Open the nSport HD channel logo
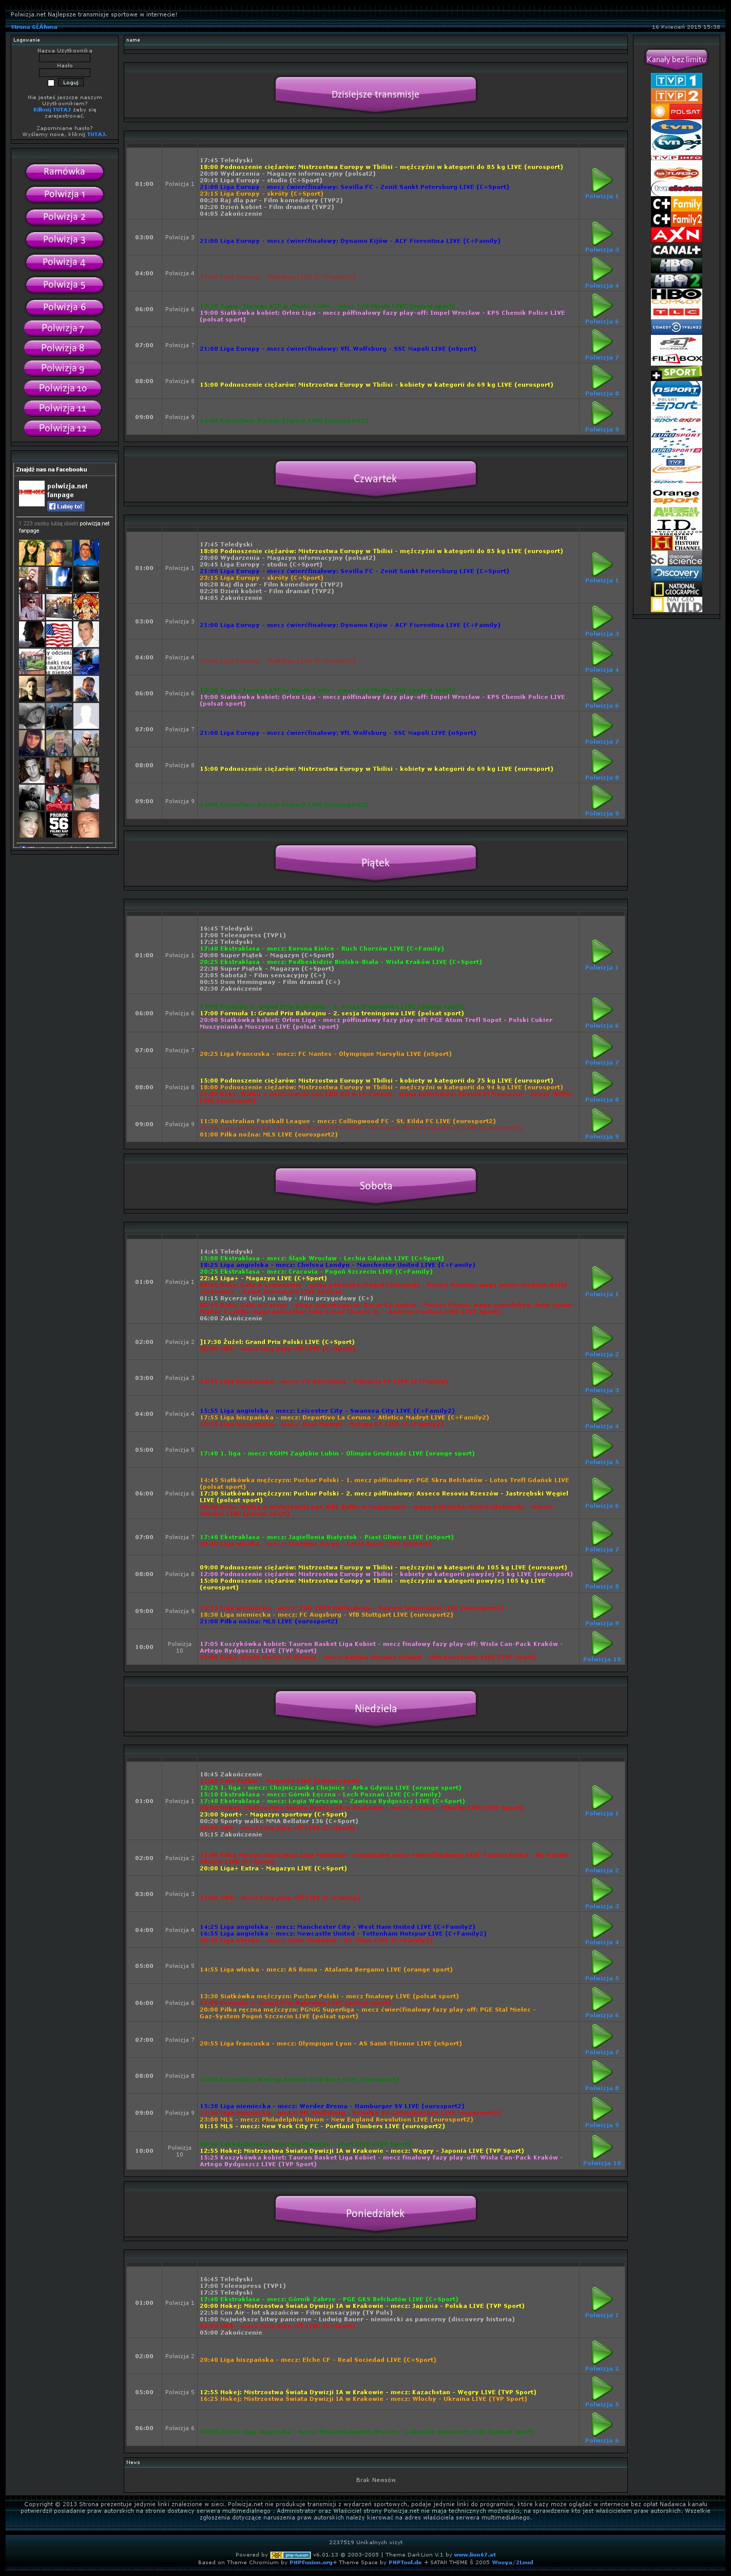This screenshot has width=731, height=2576. point(676,389)
